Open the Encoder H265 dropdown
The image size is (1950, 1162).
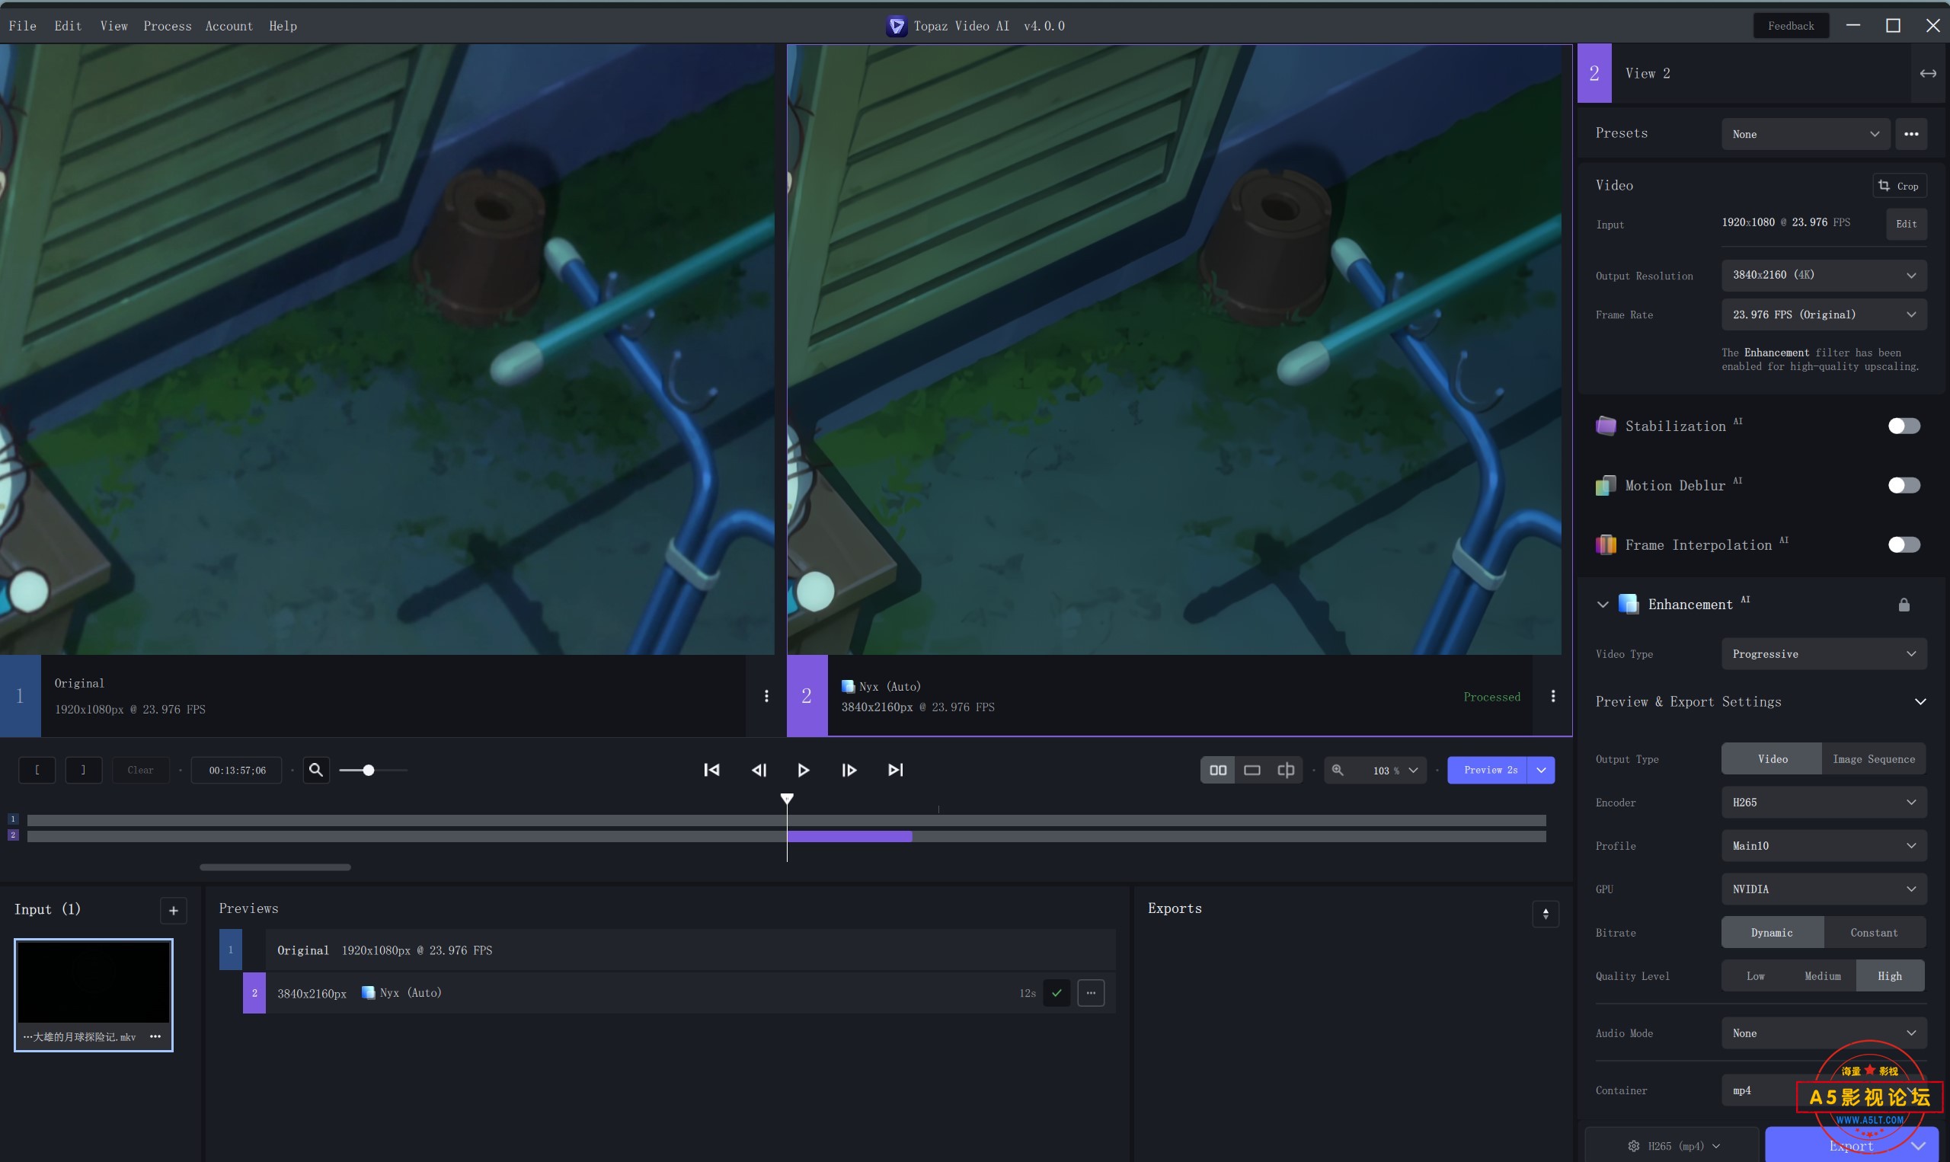point(1823,803)
